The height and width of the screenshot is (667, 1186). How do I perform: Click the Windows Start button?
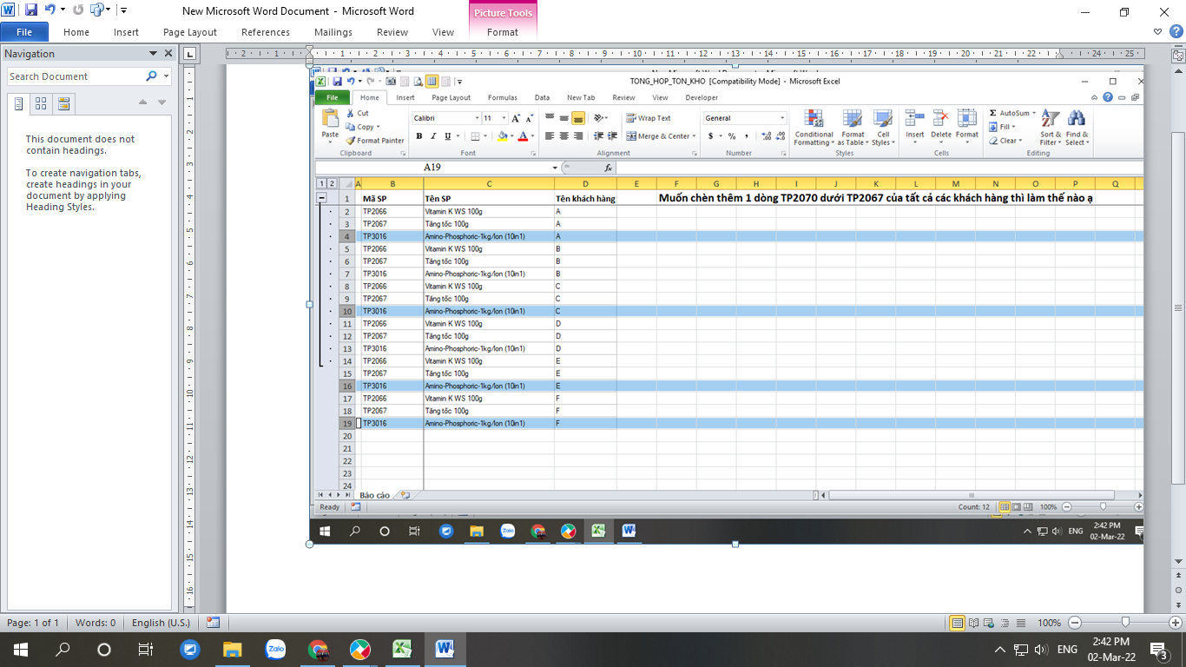(20, 650)
